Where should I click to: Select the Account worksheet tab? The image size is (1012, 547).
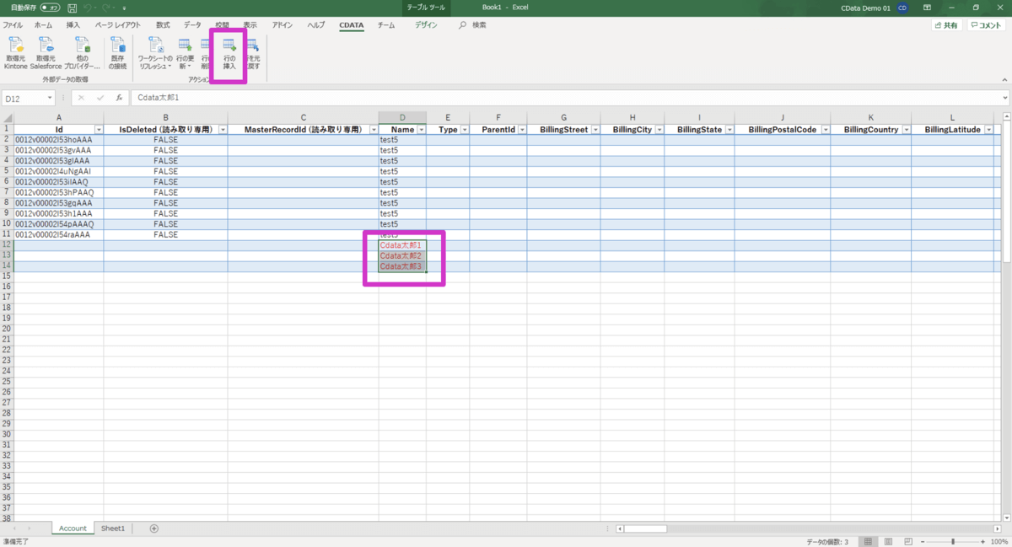coord(73,528)
